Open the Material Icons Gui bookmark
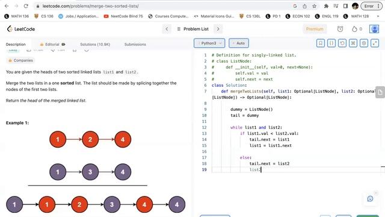 [214, 16]
